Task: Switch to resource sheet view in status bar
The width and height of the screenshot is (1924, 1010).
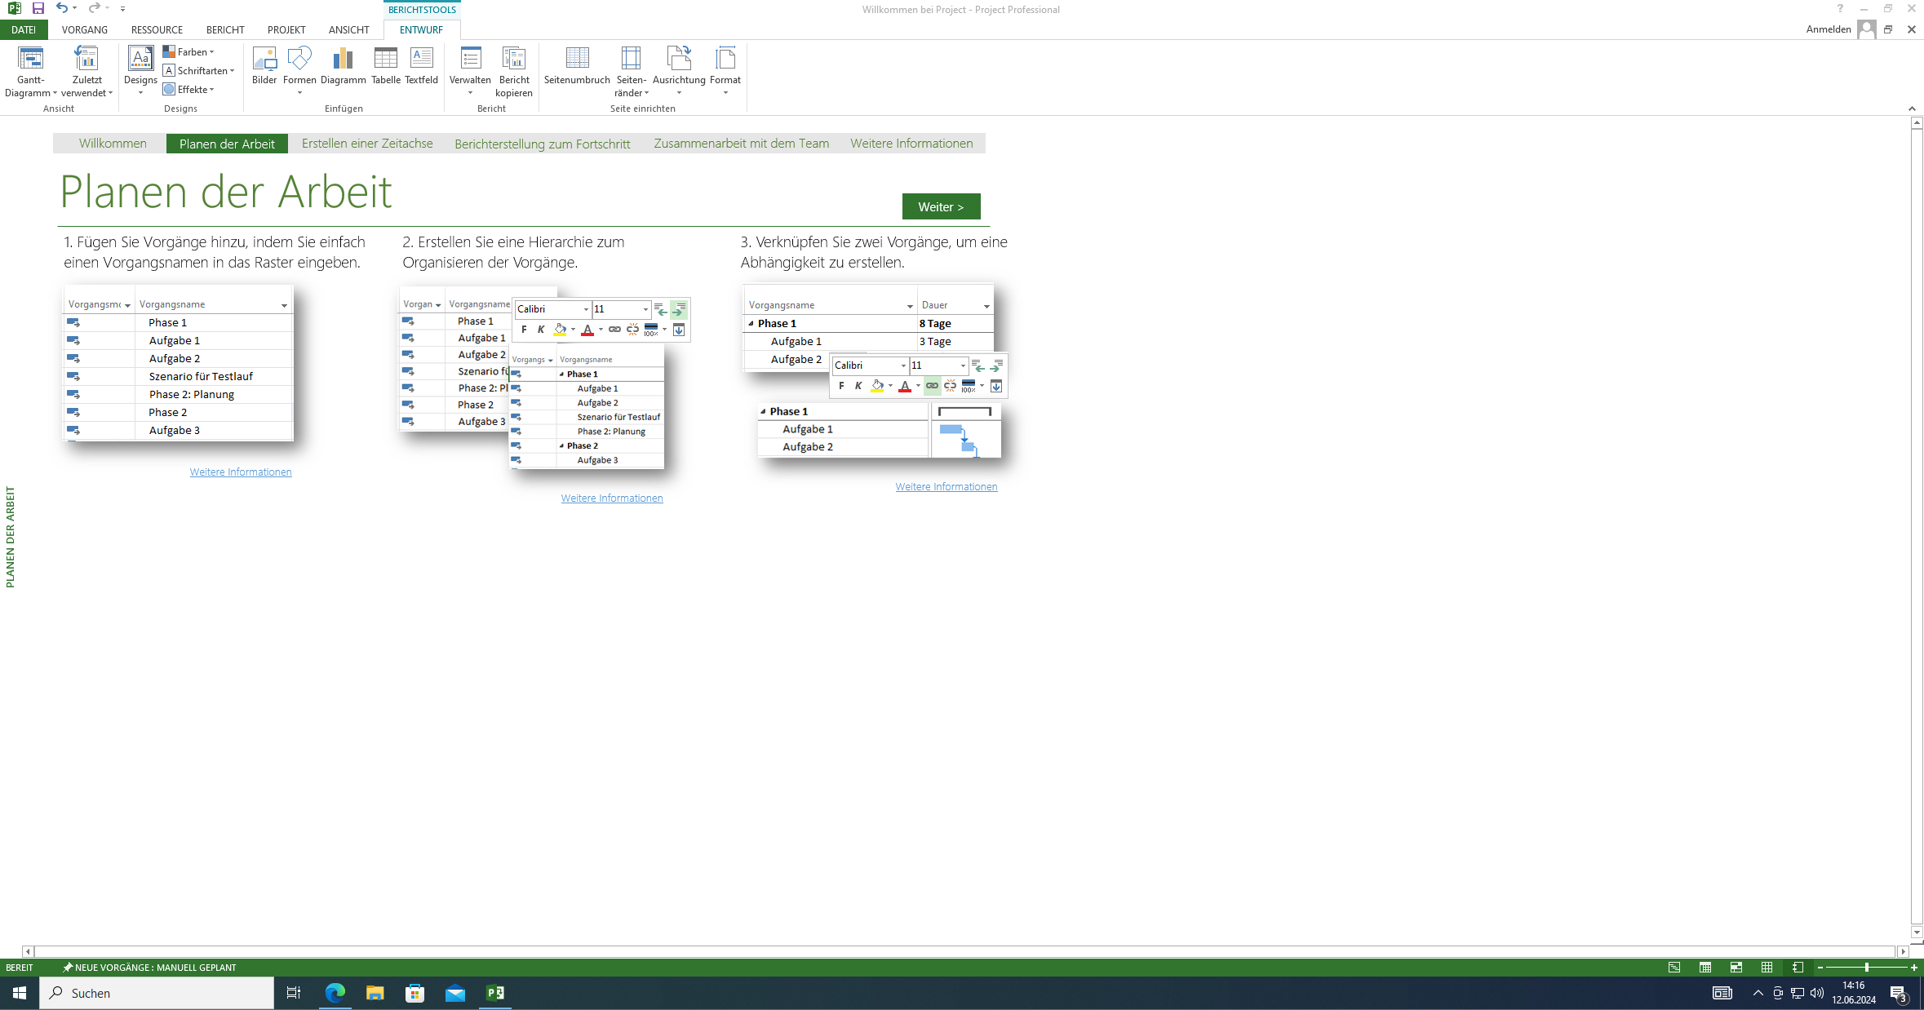Action: click(1767, 967)
